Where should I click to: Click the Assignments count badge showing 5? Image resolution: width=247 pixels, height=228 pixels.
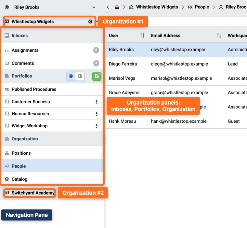[x=96, y=50]
